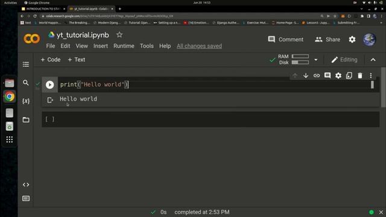Open the table of contents sidebar panel
The height and width of the screenshot is (217, 386).
point(26,64)
